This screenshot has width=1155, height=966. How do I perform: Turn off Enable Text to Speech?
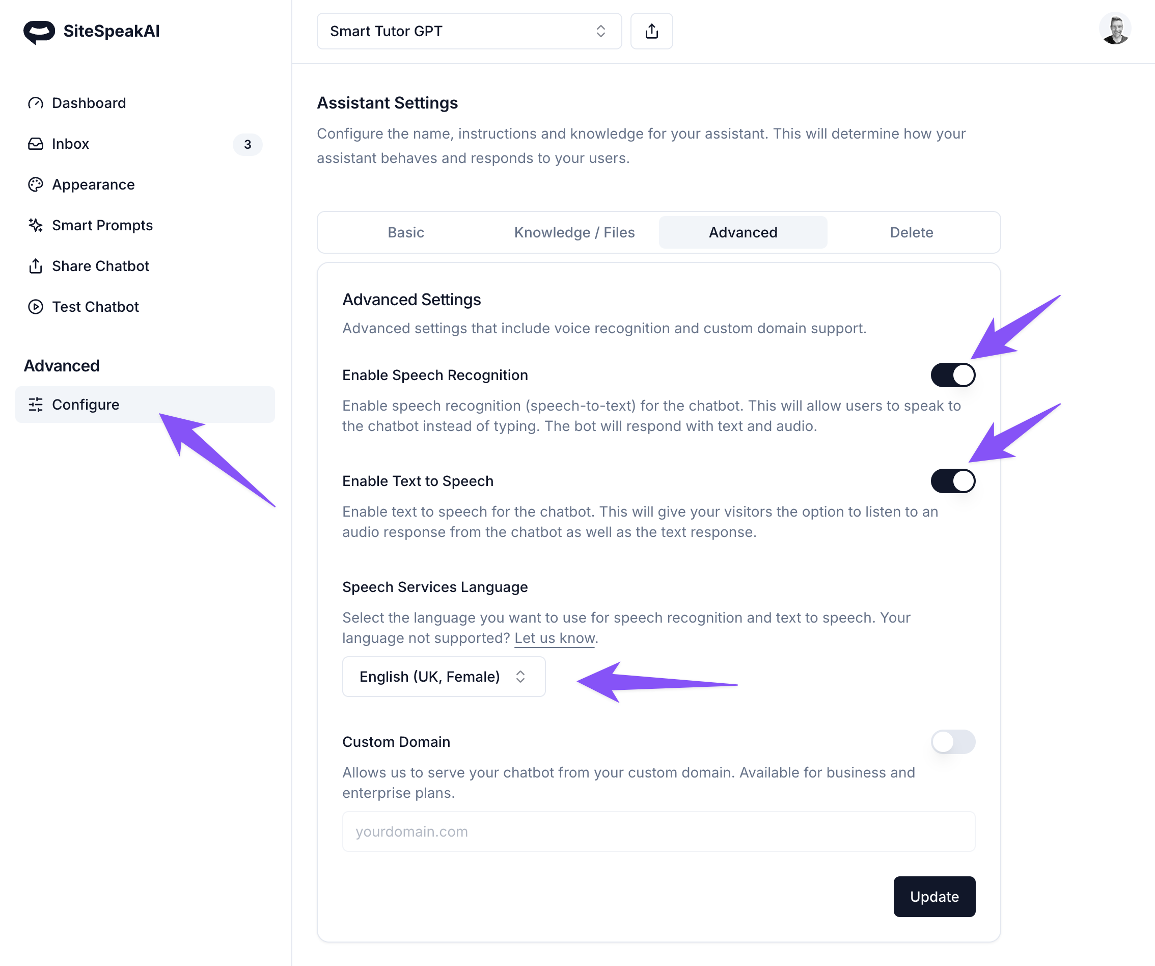[953, 481]
